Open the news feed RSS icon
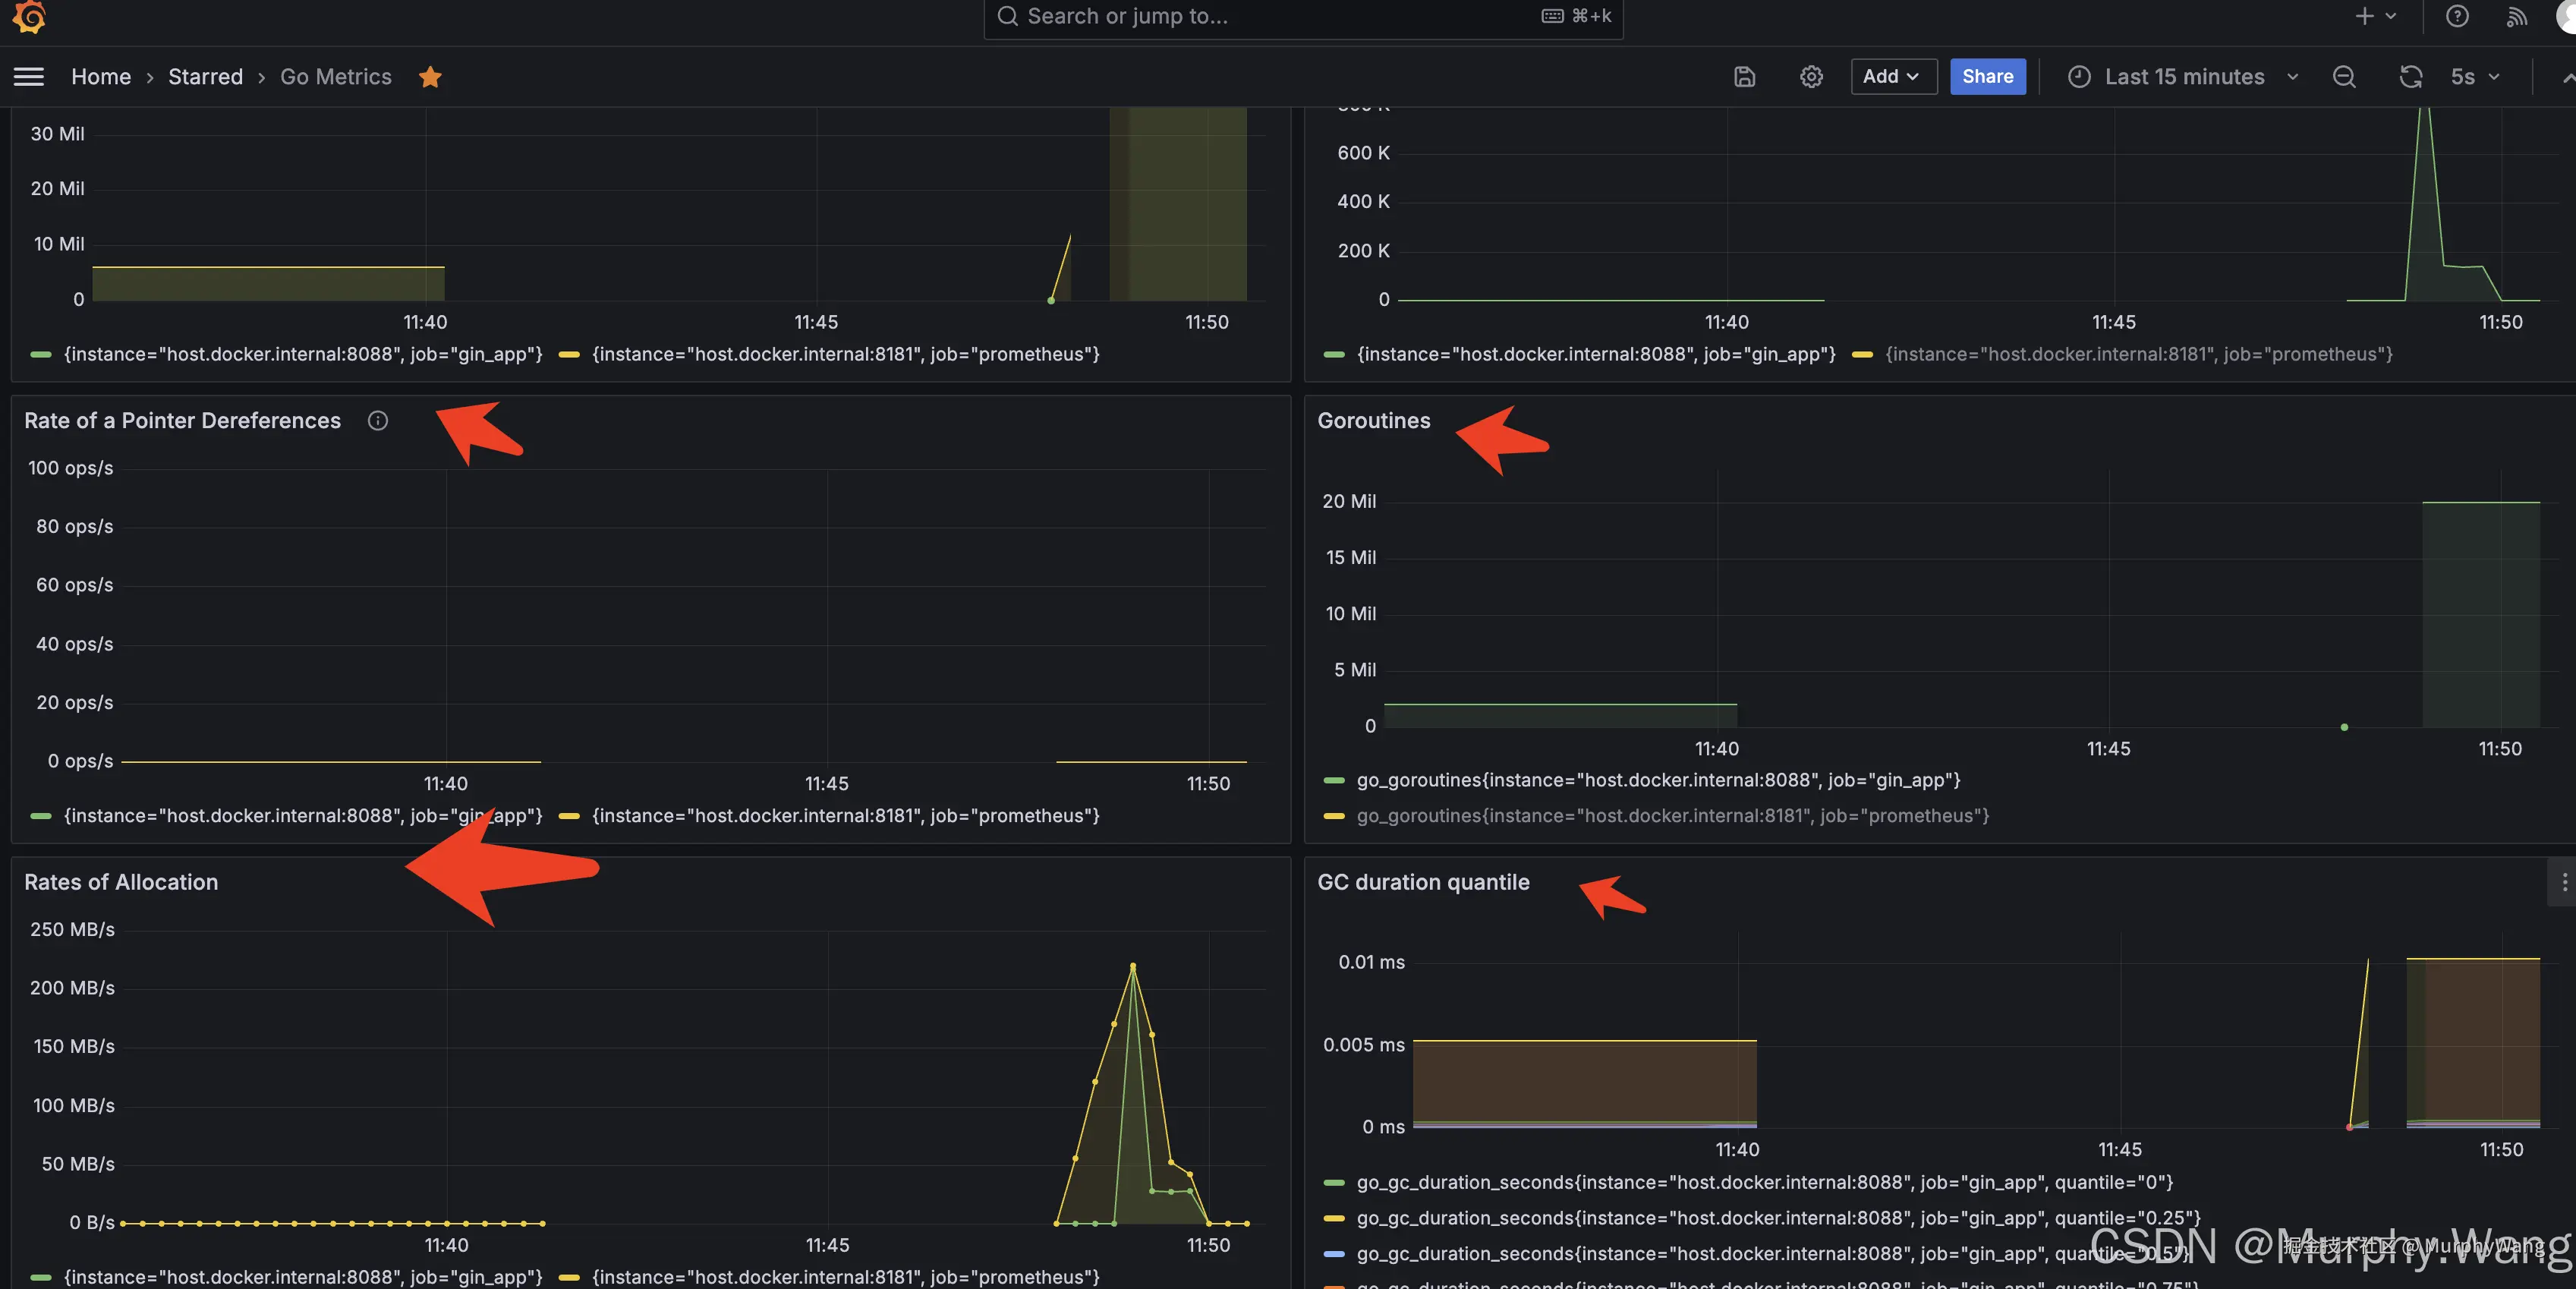 2517,16
